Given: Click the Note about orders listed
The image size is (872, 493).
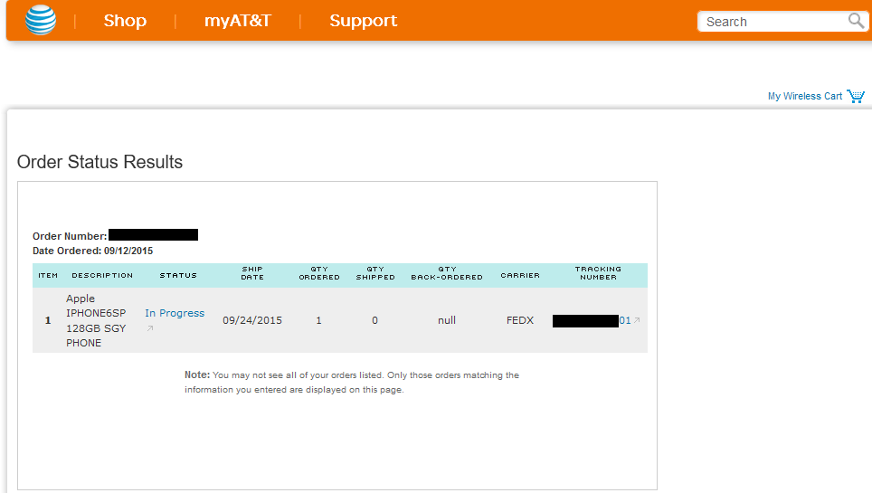Looking at the screenshot, I should (x=352, y=383).
